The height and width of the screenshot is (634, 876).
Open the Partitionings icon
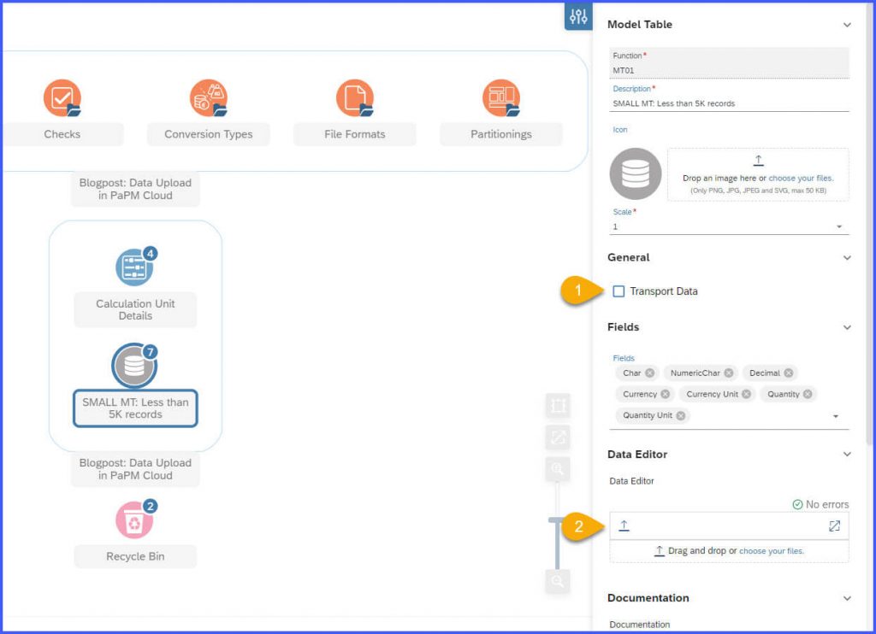click(501, 98)
